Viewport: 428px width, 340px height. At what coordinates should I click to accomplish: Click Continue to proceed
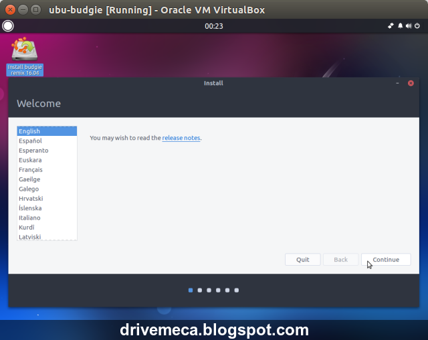pos(386,260)
